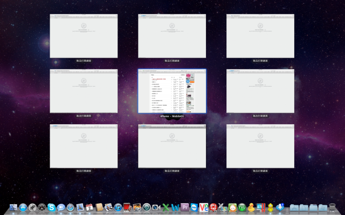This screenshot has height=215, width=345.
Task: Click the red globe Dock icon
Action: point(213,207)
